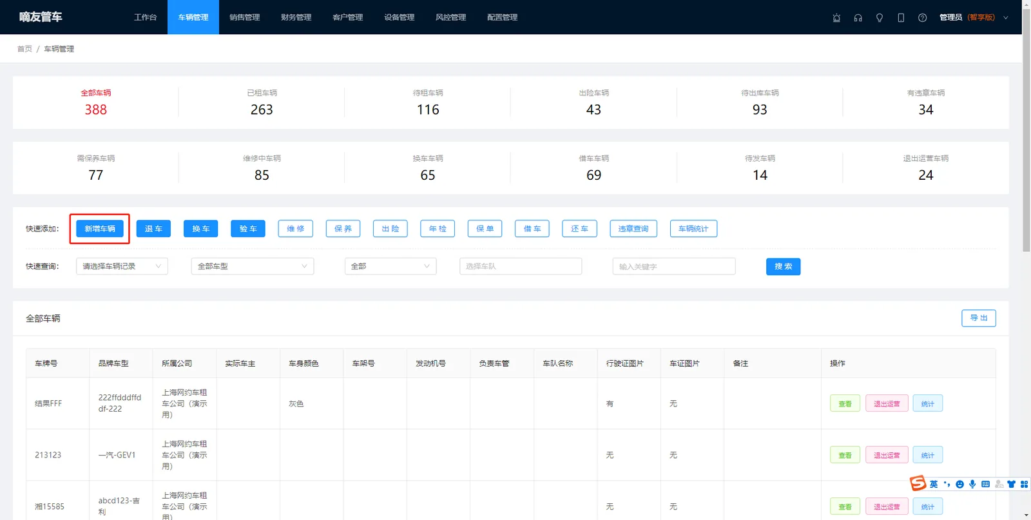Viewport: 1031px width, 520px height.
Task: Click the blue 搜索 button
Action: (x=783, y=266)
